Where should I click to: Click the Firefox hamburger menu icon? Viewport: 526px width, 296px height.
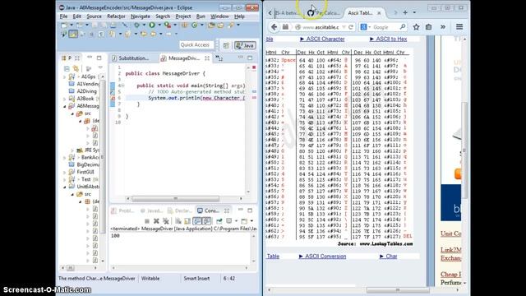coord(459,27)
